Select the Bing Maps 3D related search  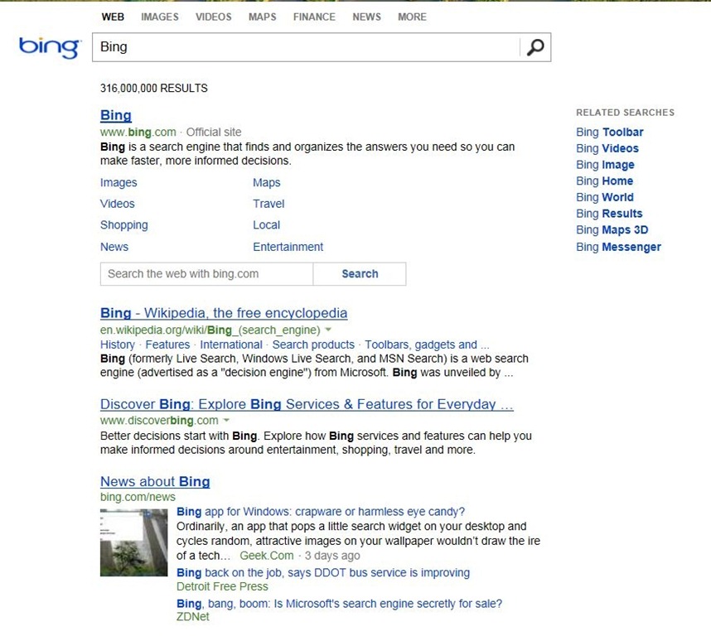click(x=612, y=230)
